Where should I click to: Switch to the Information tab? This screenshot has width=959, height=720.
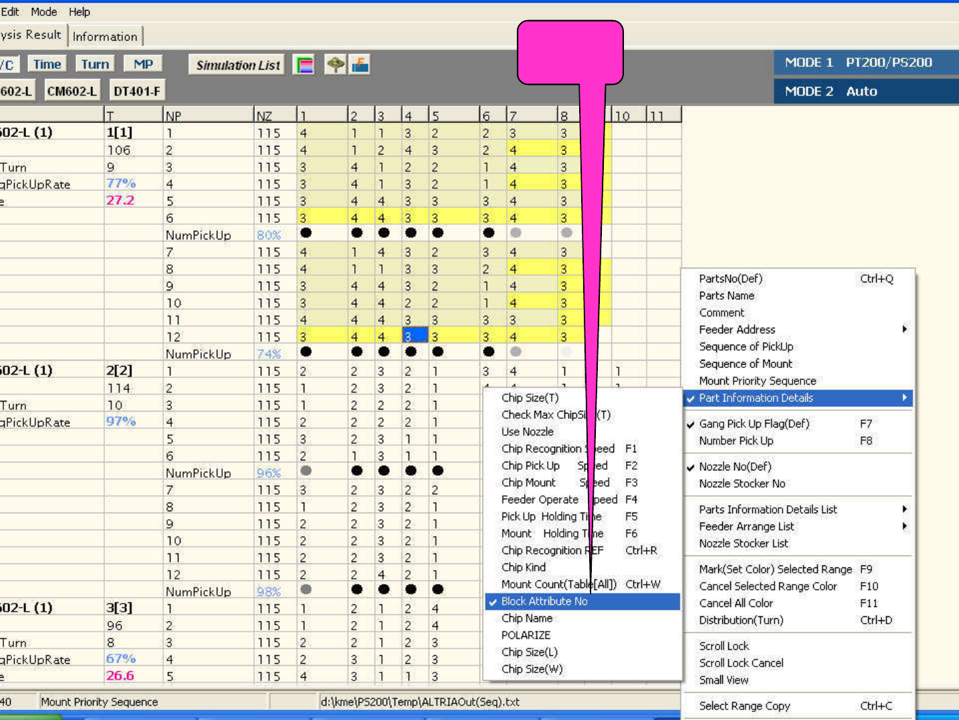pos(105,37)
